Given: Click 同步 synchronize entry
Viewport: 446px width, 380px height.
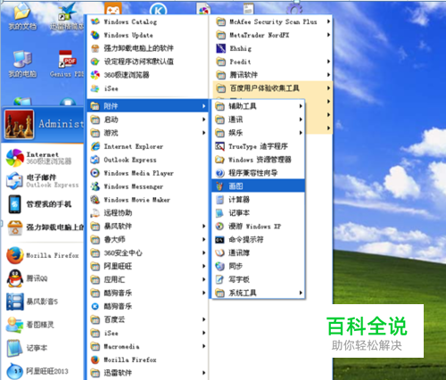Looking at the screenshot, I should pyautogui.click(x=258, y=266).
